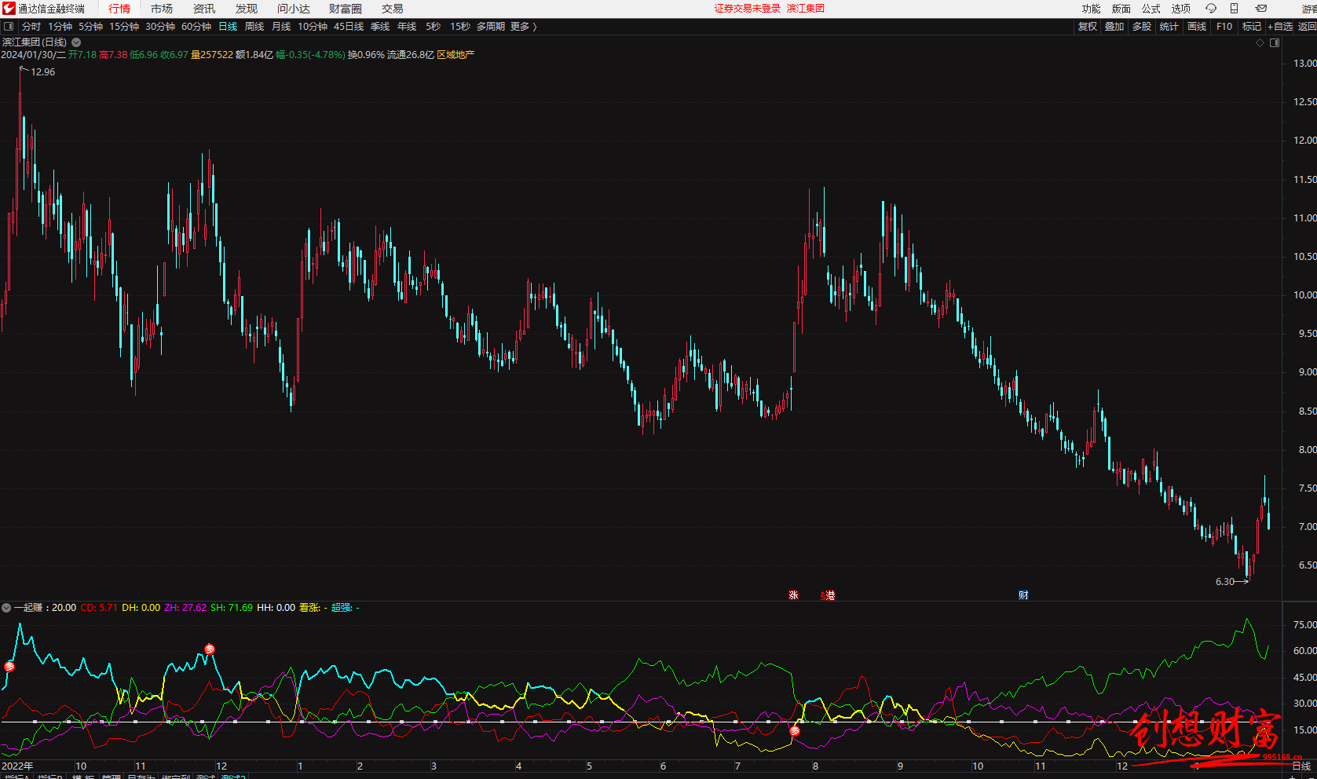Open the F10 company info
Image resolution: width=1317 pixels, height=779 pixels.
pyautogui.click(x=1224, y=27)
